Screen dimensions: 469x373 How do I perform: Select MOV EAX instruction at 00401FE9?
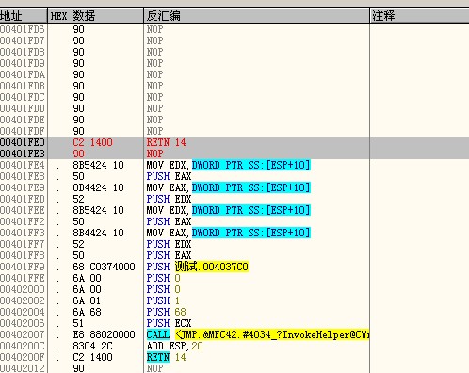click(228, 187)
